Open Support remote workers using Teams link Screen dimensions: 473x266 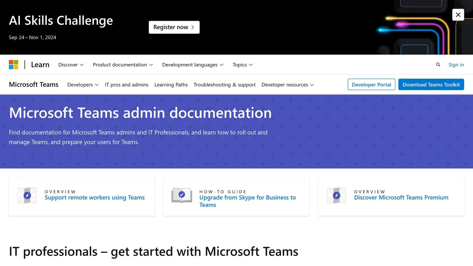[95, 197]
